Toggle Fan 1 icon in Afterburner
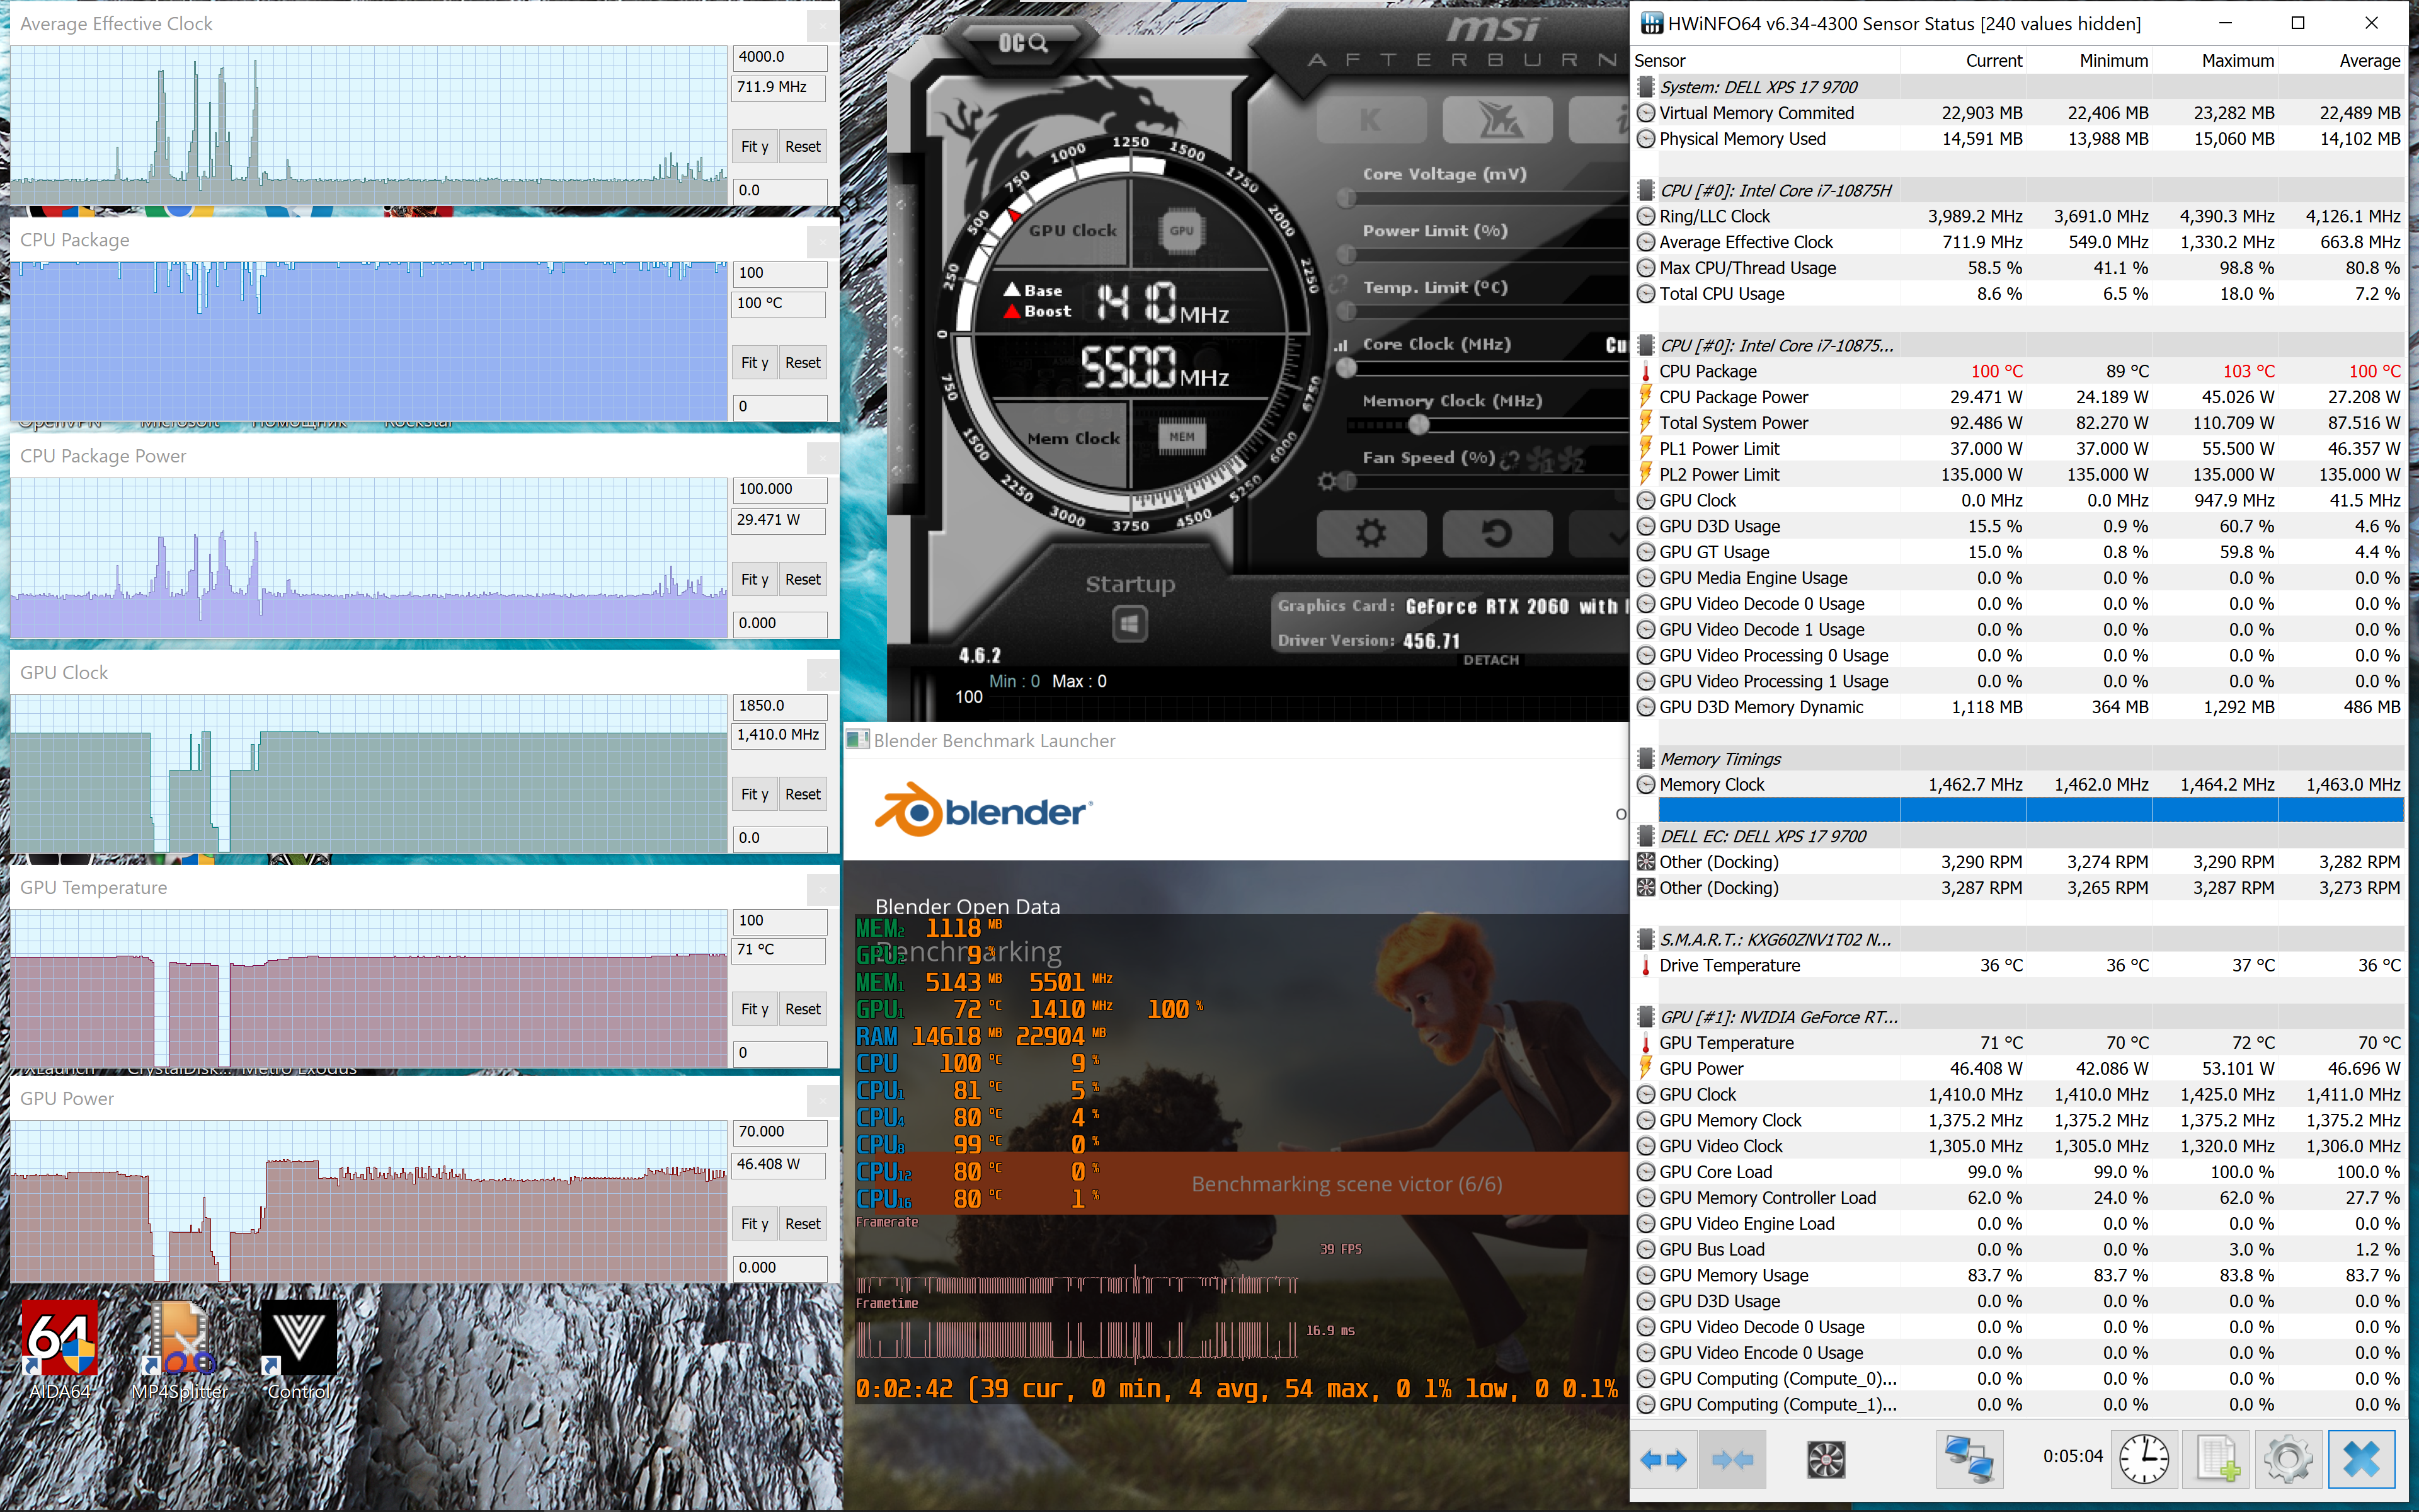The height and width of the screenshot is (1512, 2419). coord(1541,460)
